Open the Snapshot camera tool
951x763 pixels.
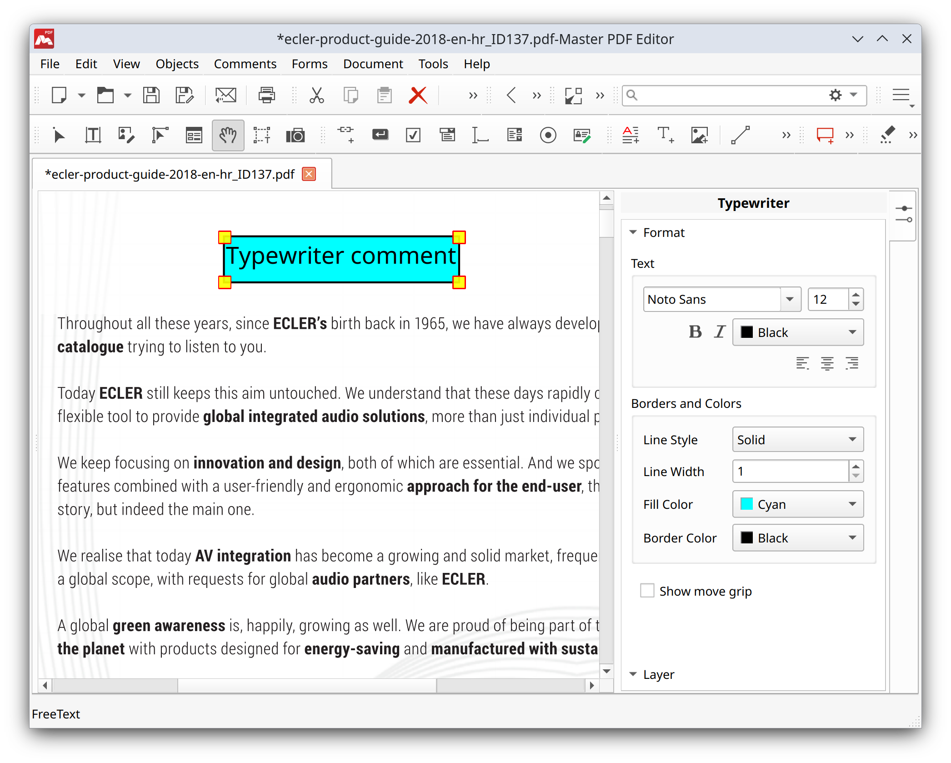click(295, 135)
